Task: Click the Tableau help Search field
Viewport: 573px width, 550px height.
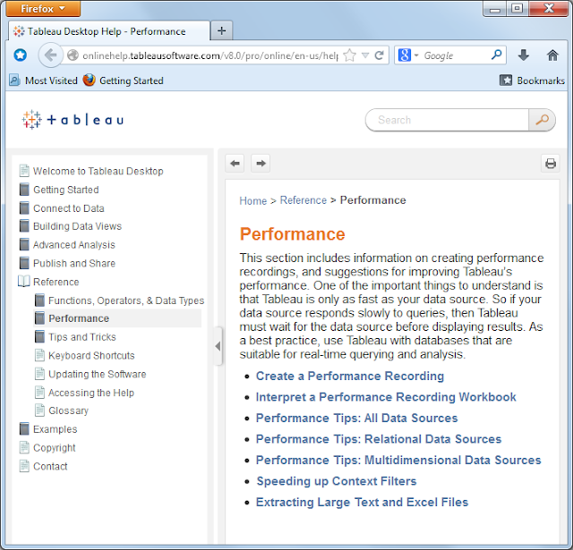Action: pyautogui.click(x=448, y=120)
